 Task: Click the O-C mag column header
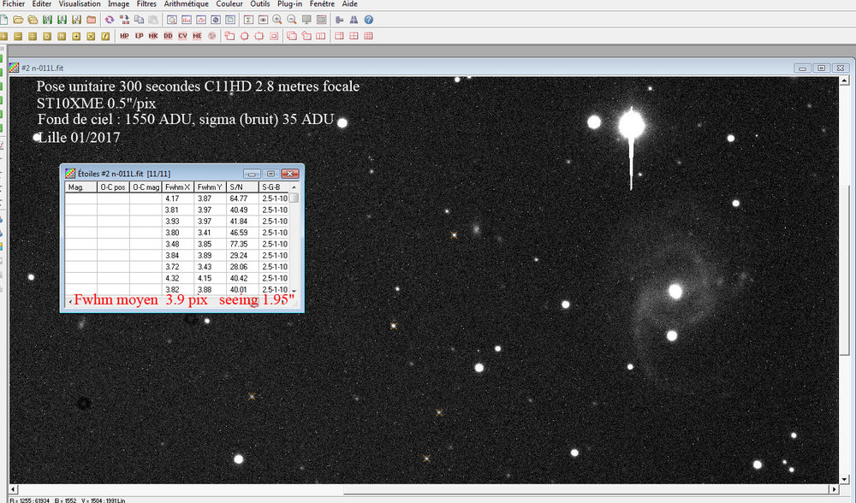(146, 187)
